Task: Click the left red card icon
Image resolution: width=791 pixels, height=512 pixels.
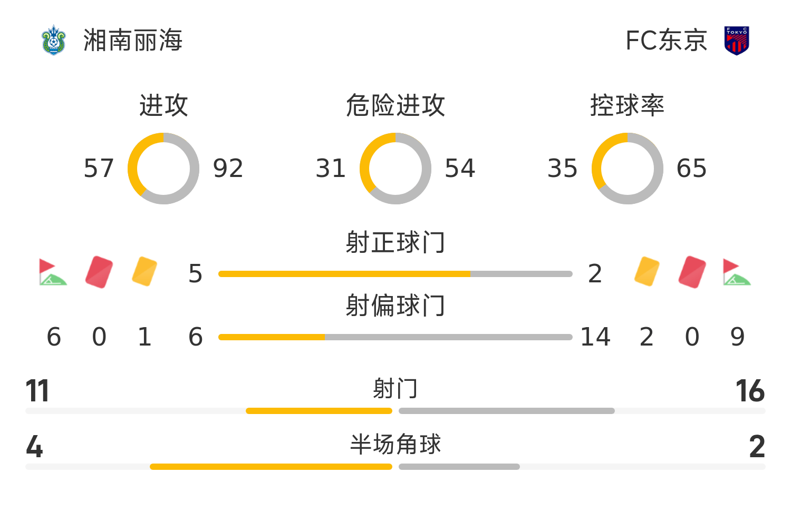Action: (99, 272)
